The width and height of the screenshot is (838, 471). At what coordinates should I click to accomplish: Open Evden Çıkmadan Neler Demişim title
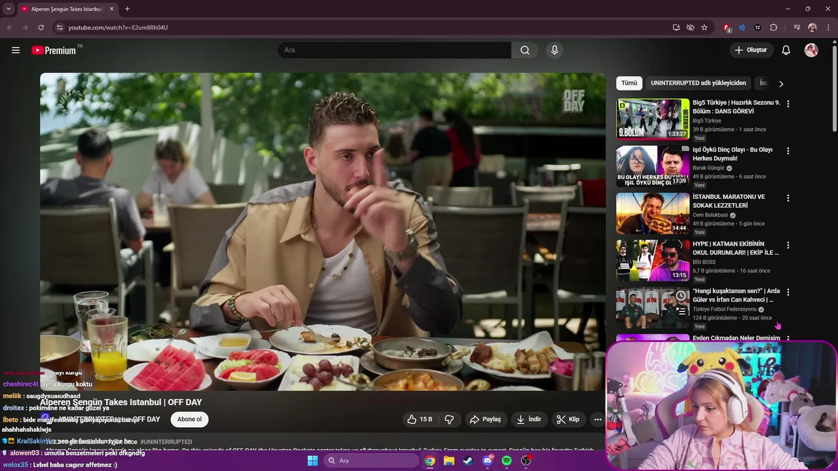click(737, 338)
